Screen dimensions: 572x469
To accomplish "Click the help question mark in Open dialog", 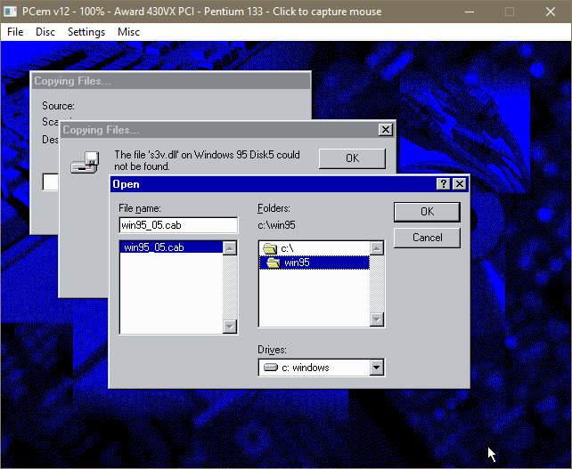I will (x=443, y=184).
